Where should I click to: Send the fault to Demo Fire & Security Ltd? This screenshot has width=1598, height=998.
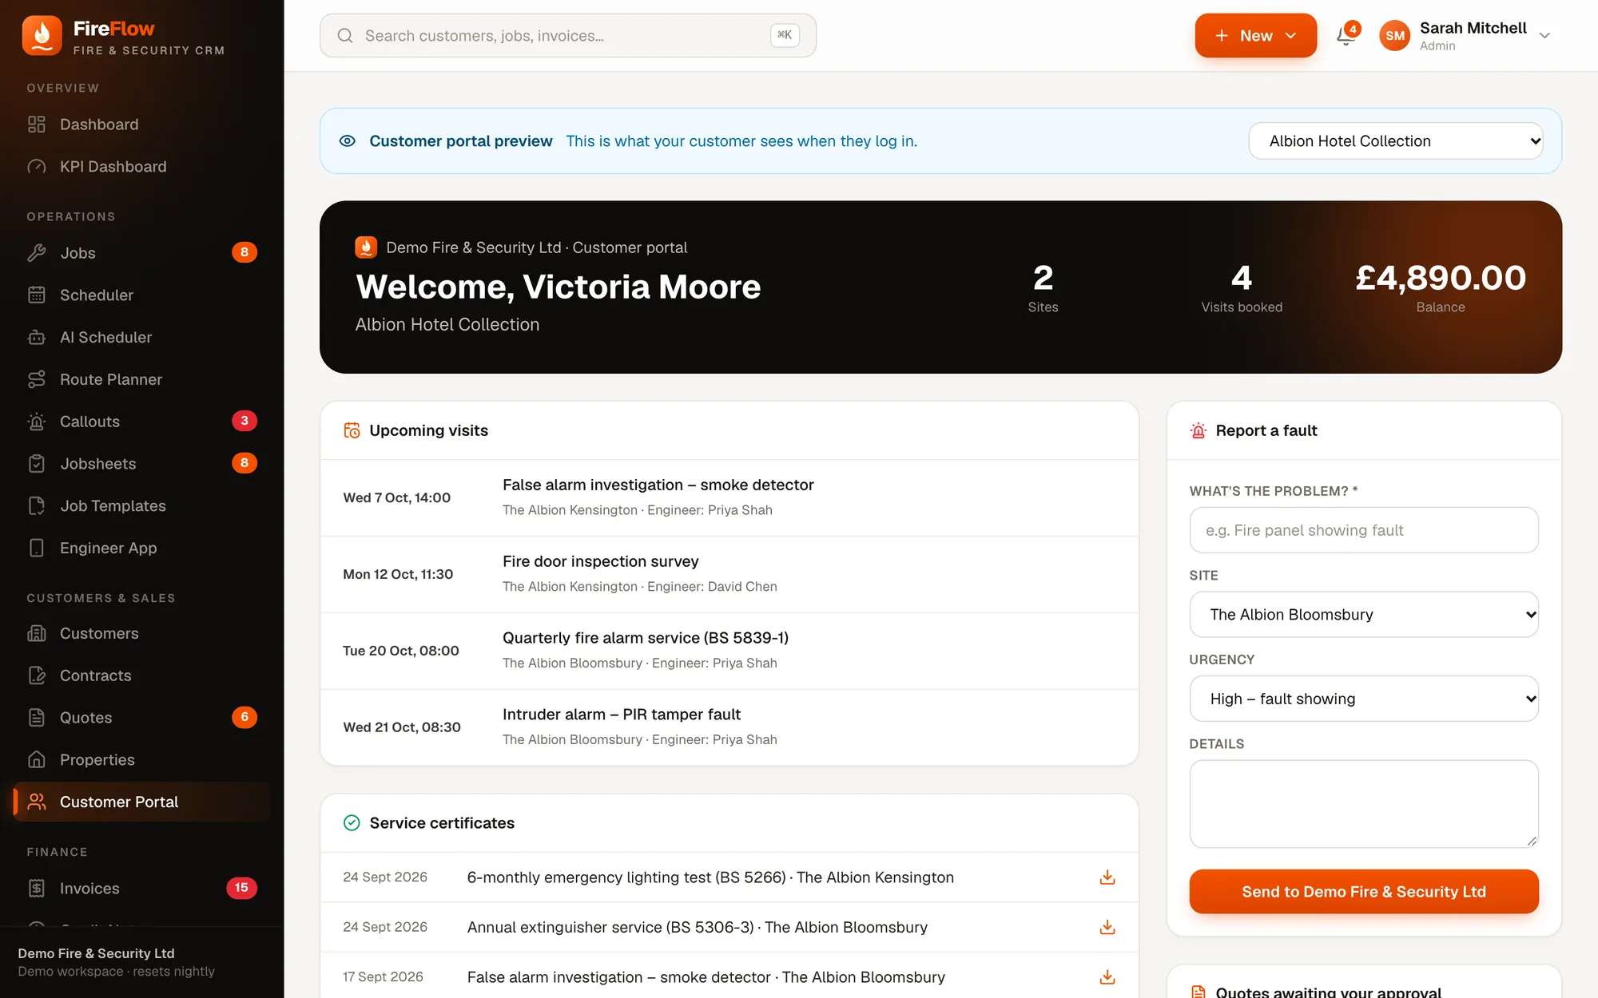1364,892
